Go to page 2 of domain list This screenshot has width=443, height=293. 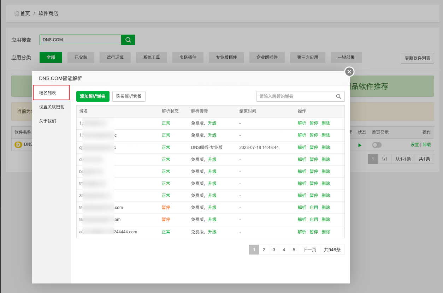click(264, 250)
